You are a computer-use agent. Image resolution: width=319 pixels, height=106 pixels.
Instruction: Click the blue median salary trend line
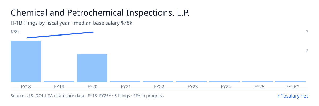[60, 35]
